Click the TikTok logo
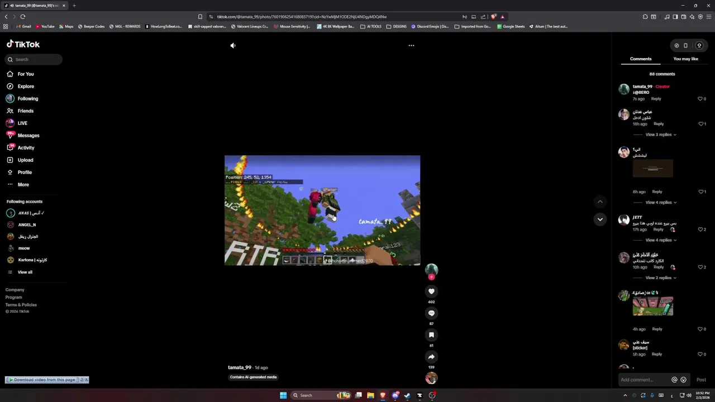 [x=23, y=44]
